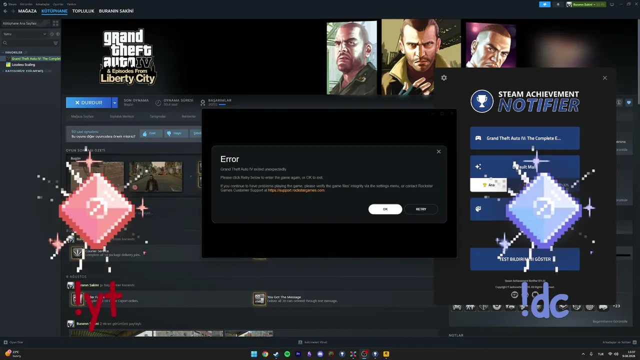Open the Buranın Sakini account dropdown
This screenshot has width=640, height=360.
pyautogui.click(x=585, y=4)
